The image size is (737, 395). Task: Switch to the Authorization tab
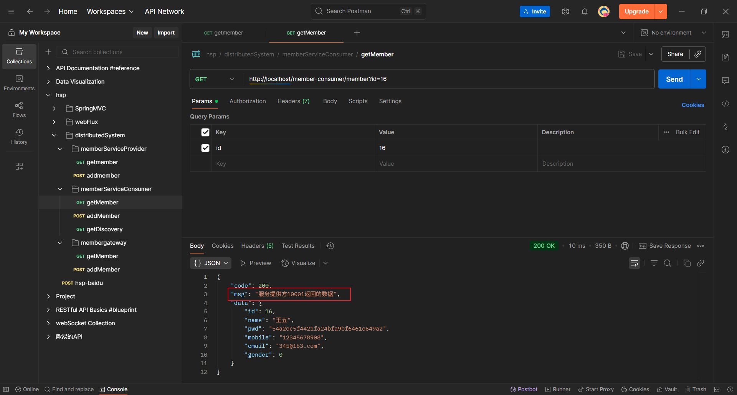click(248, 101)
